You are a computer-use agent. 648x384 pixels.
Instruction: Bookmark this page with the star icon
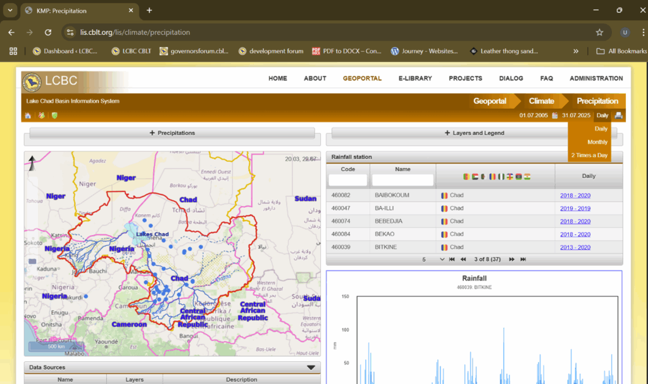pyautogui.click(x=599, y=32)
